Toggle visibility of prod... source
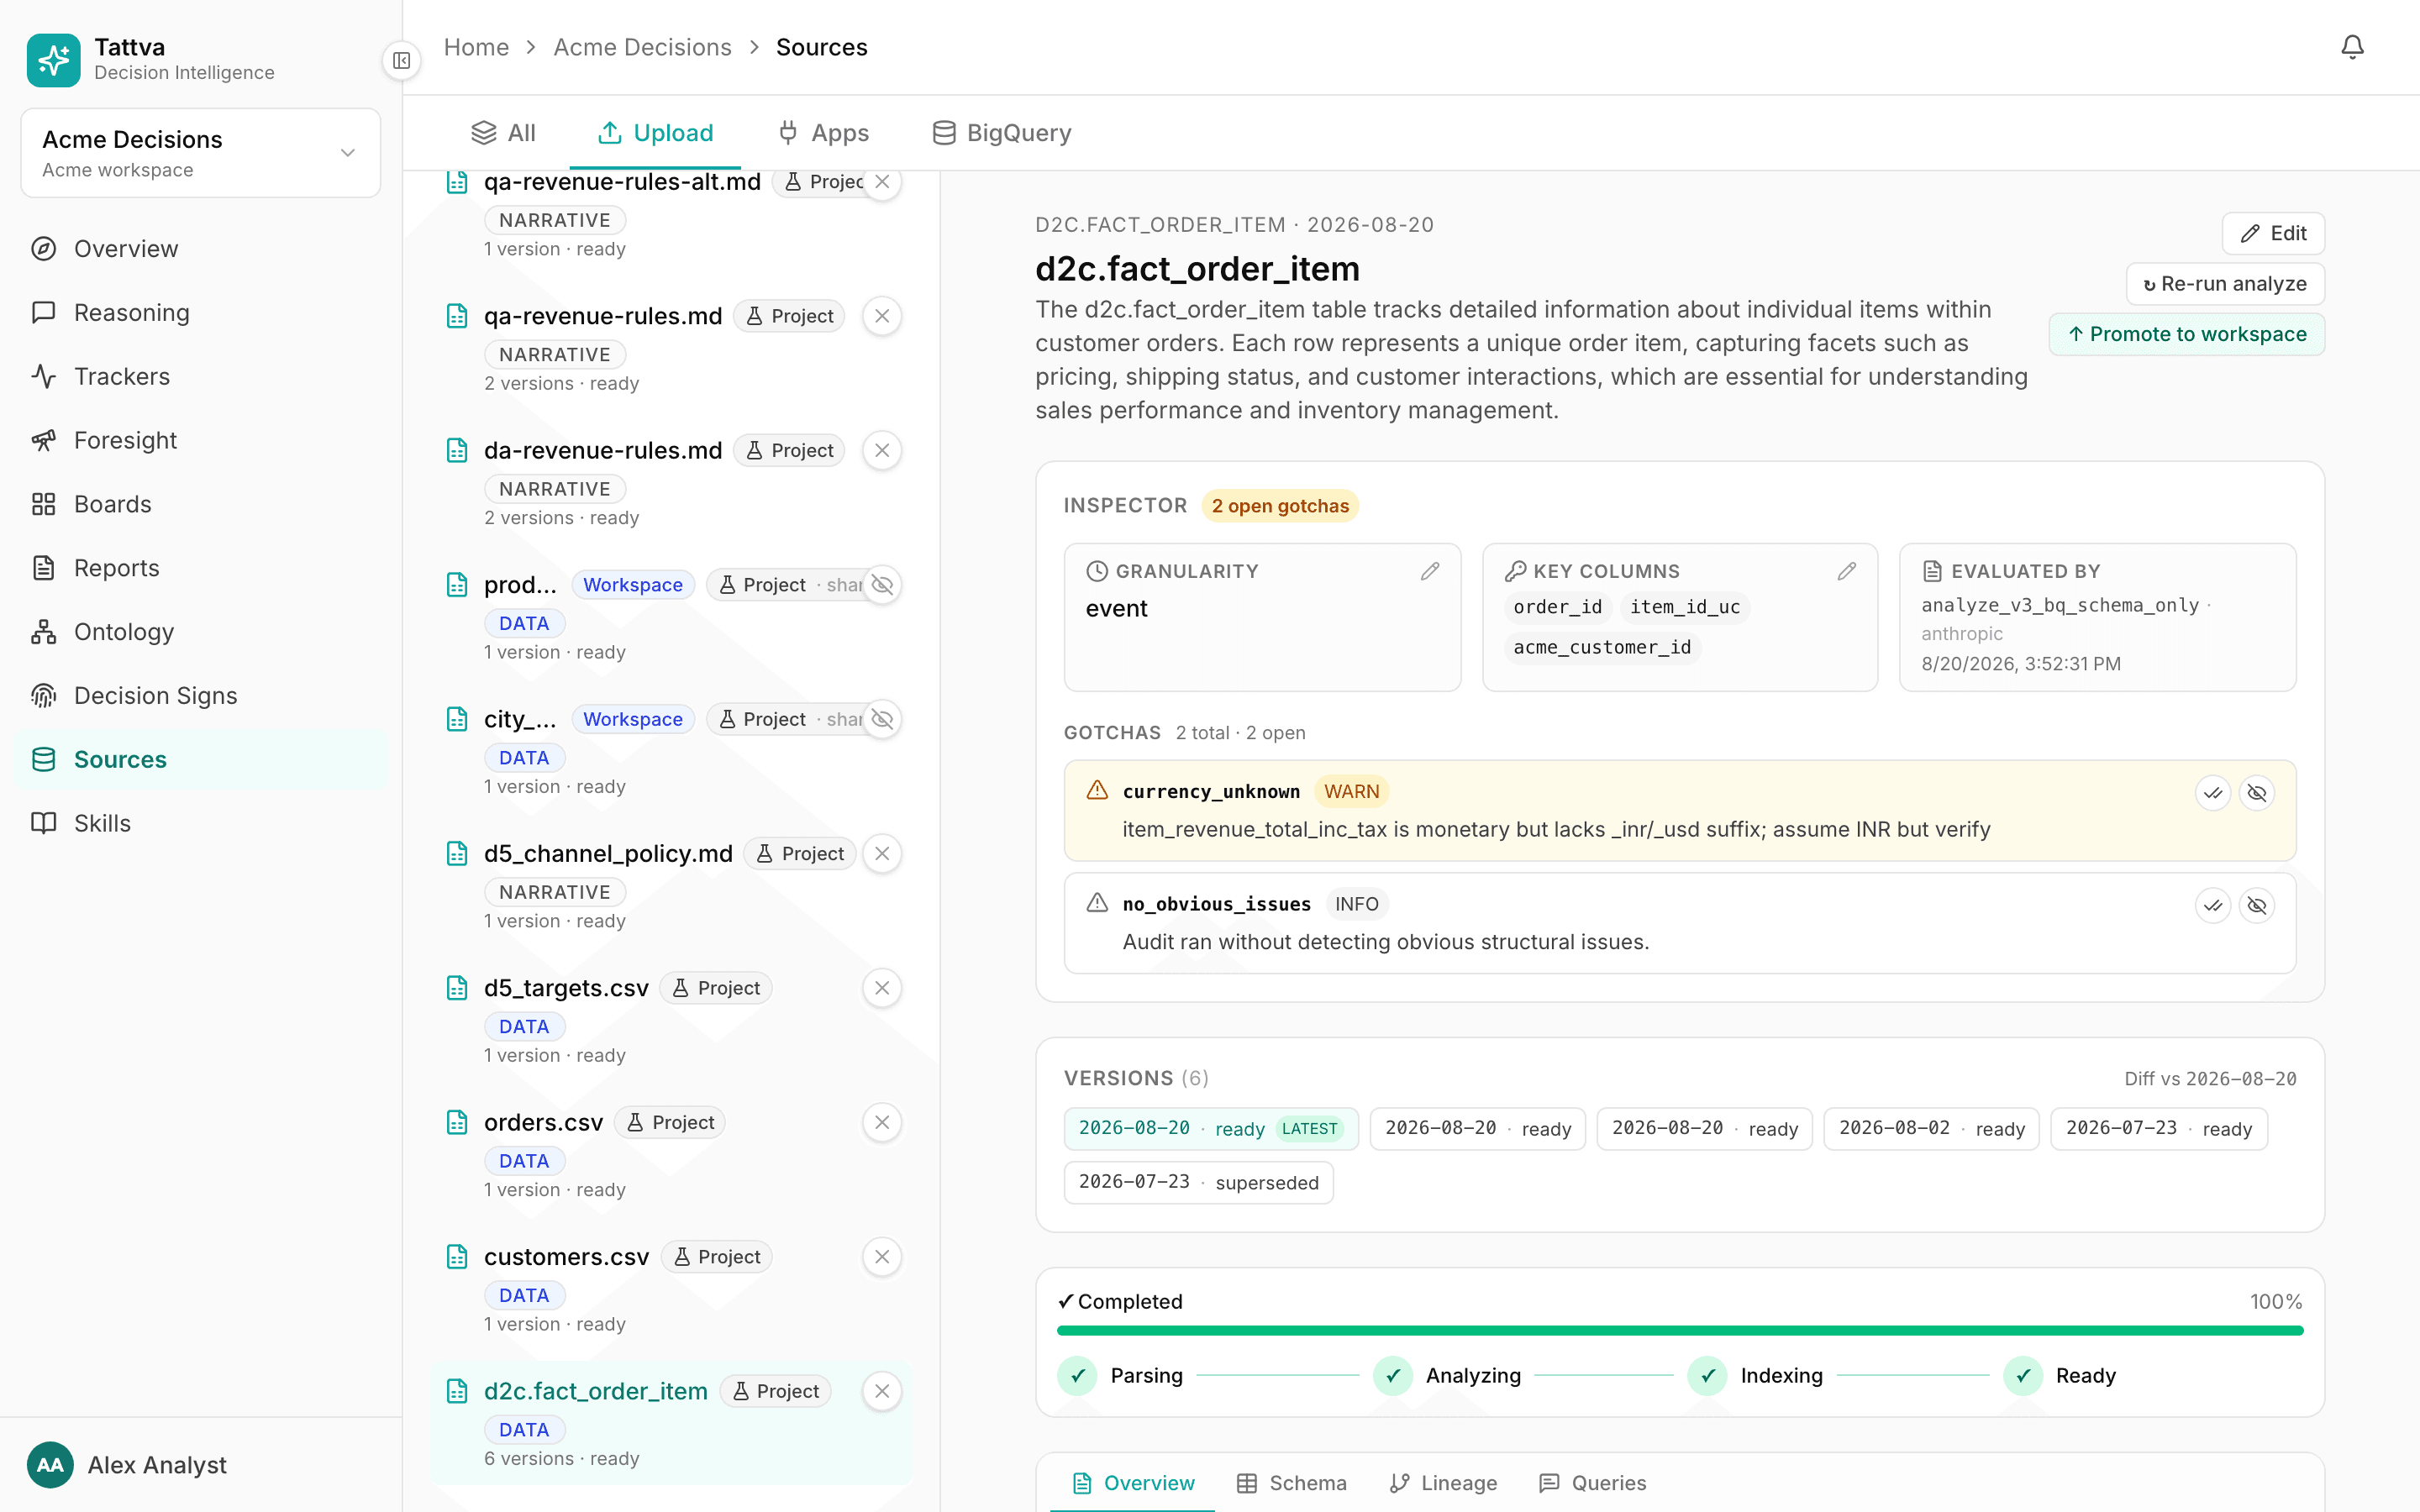 (882, 585)
